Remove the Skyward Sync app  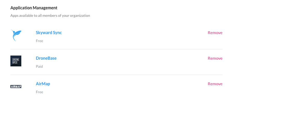pos(215,33)
